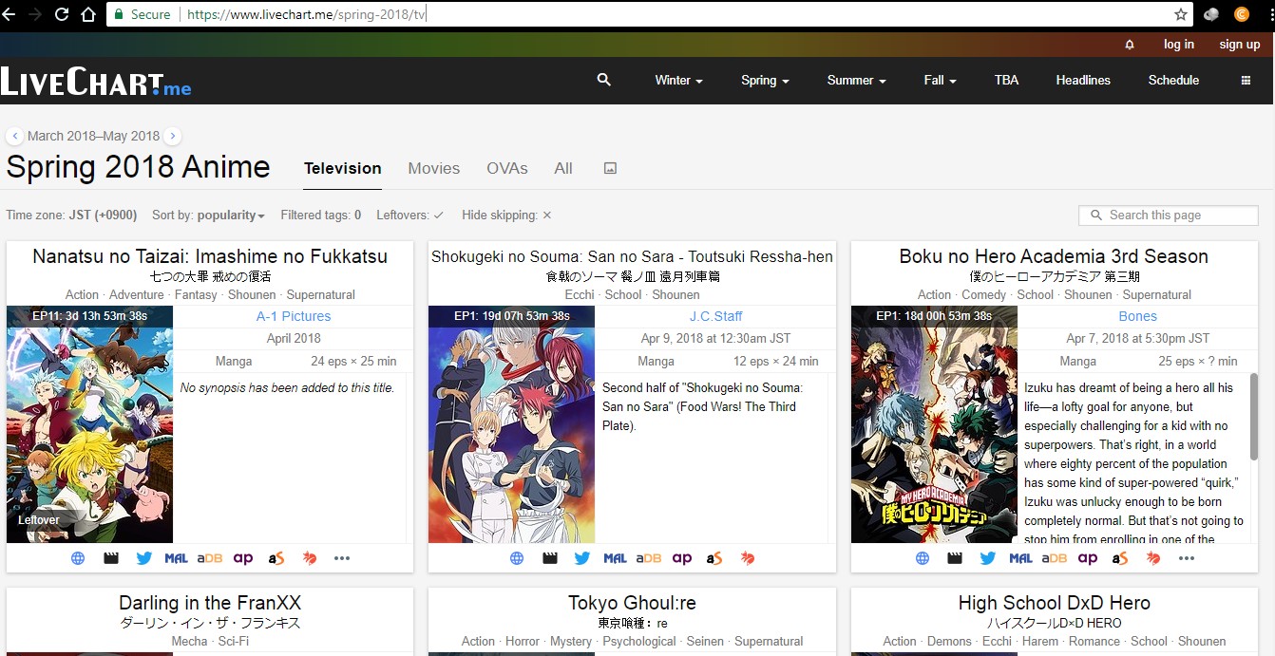Show more options for Boku no Hero Academia

pos(1186,558)
